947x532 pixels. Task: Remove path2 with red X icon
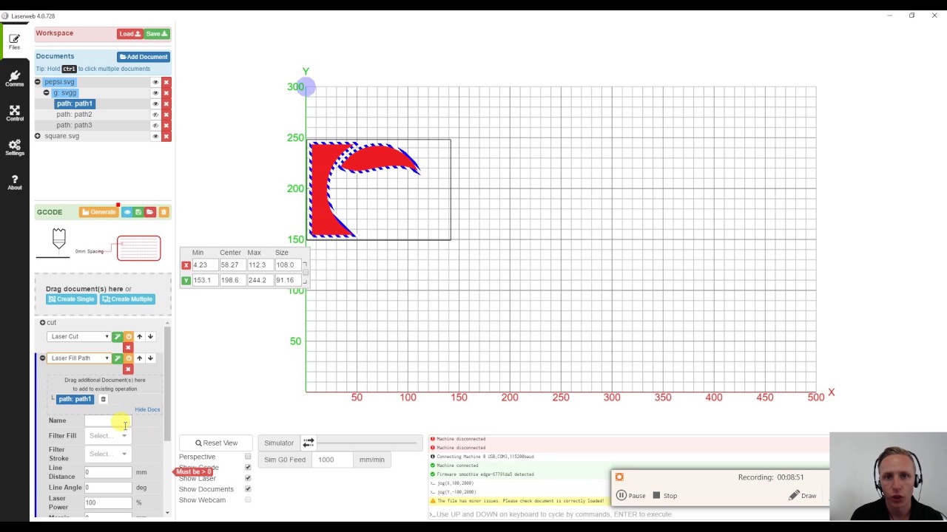(166, 115)
